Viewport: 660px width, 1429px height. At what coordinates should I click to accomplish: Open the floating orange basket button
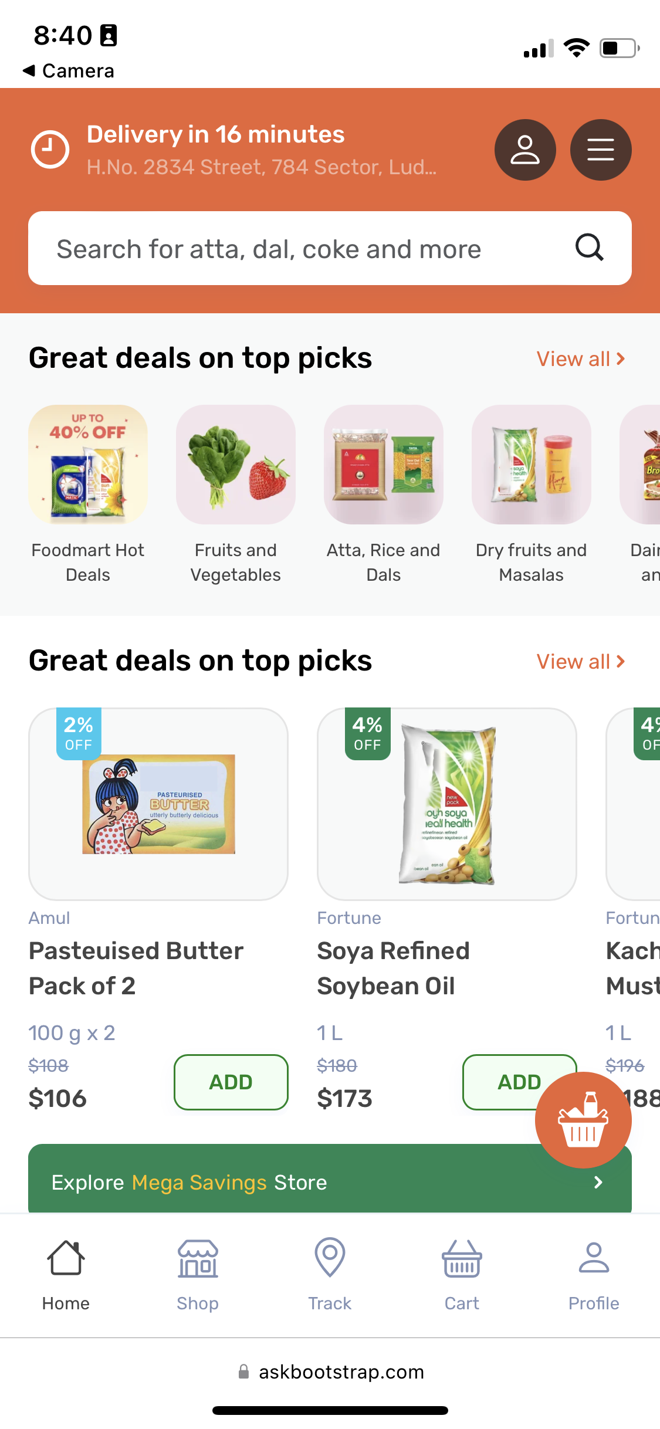tap(583, 1120)
